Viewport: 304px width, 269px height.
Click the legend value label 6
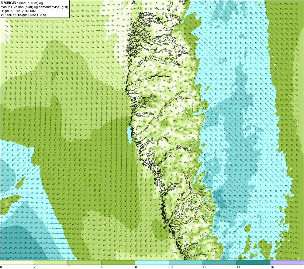102,267
